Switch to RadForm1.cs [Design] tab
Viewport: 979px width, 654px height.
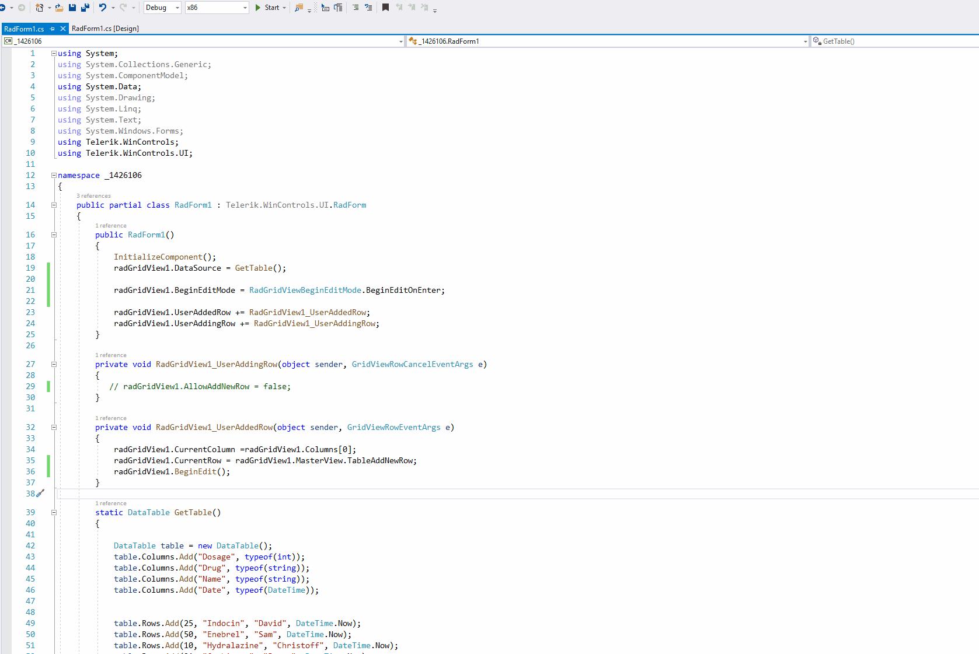pyautogui.click(x=105, y=29)
